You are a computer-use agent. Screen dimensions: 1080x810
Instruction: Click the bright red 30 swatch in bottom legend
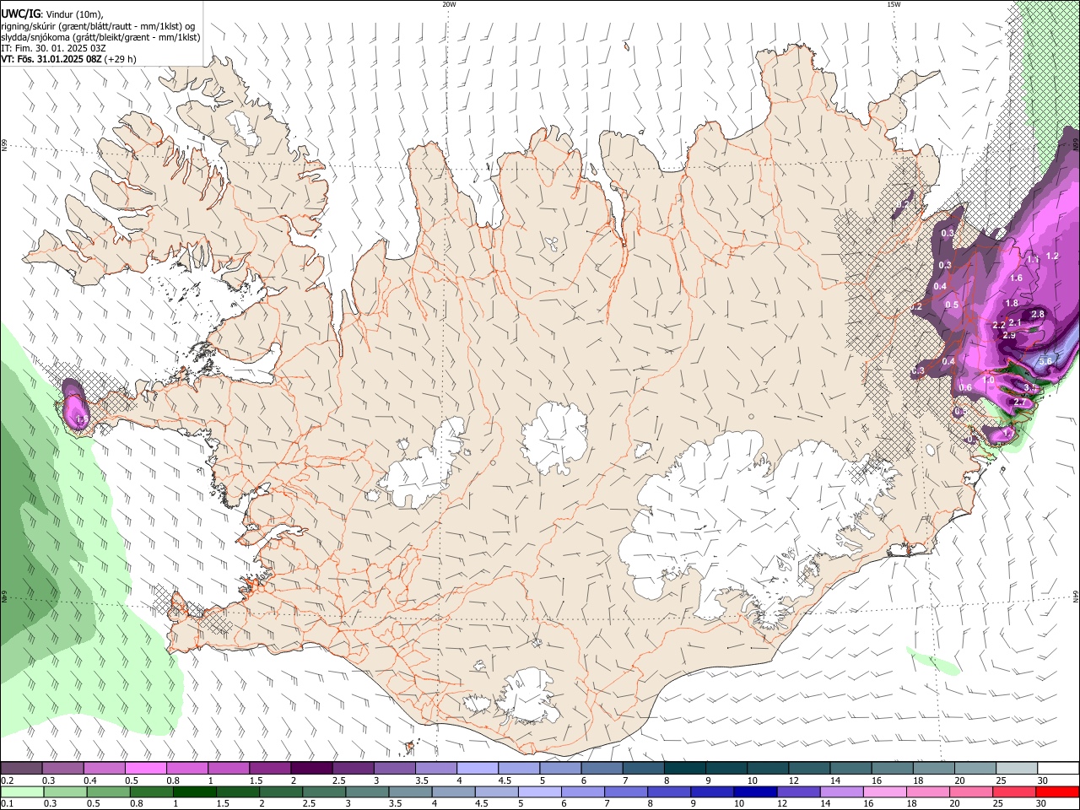pos(1058,791)
